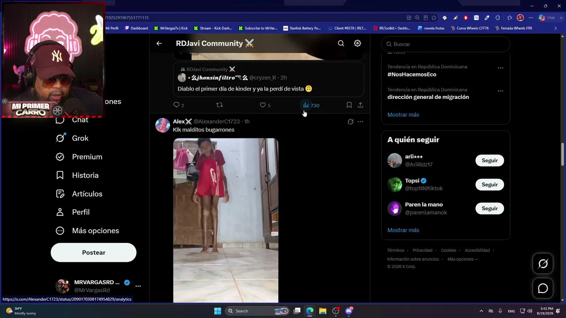The image size is (566, 318).
Task: Open the Privacidad footer link
Action: click(423, 250)
